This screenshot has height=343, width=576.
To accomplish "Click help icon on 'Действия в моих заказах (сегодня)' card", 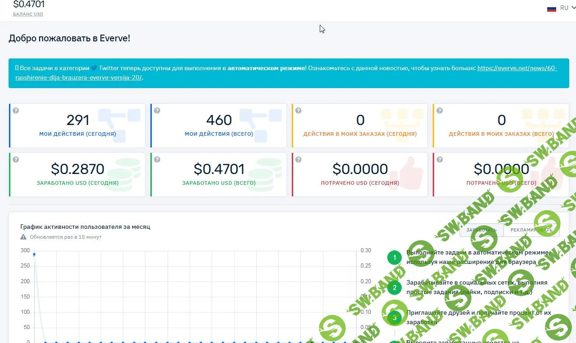I will click(x=299, y=111).
